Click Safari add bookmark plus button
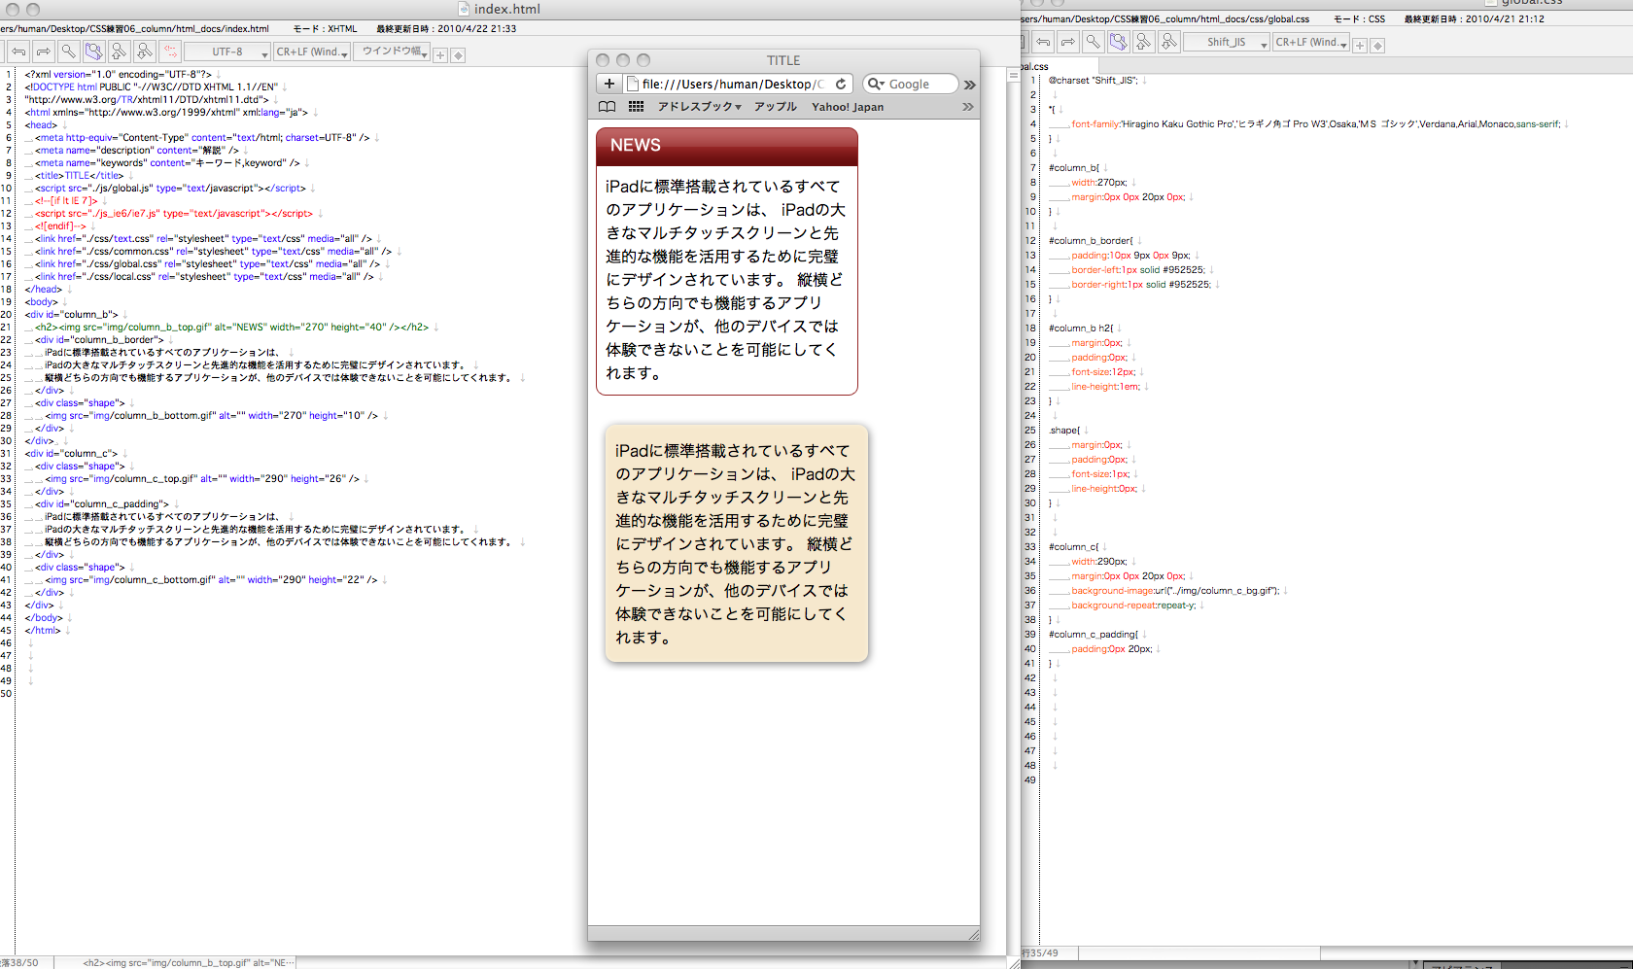This screenshot has width=1633, height=969. tap(609, 84)
